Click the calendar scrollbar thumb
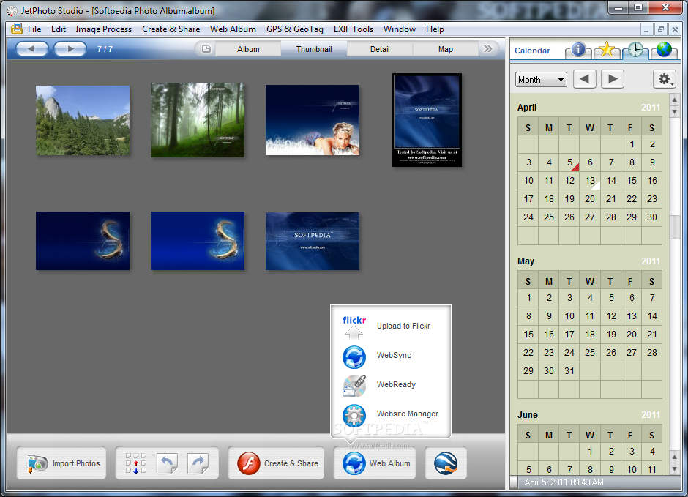Screen dimensions: 688x497 point(674,227)
